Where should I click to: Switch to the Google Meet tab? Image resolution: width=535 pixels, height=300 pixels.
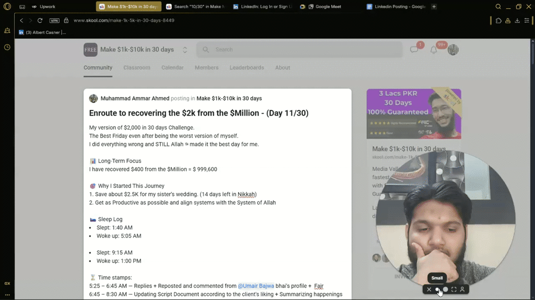point(321,6)
